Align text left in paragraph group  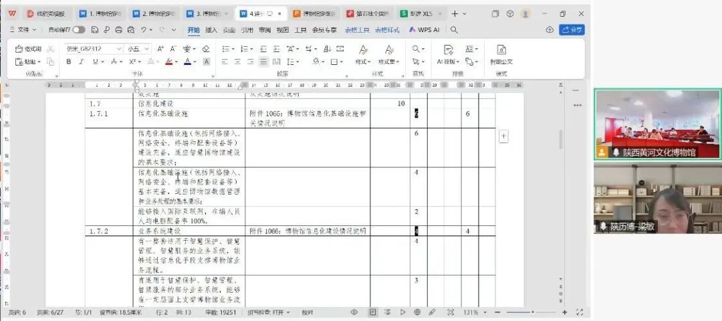point(225,62)
